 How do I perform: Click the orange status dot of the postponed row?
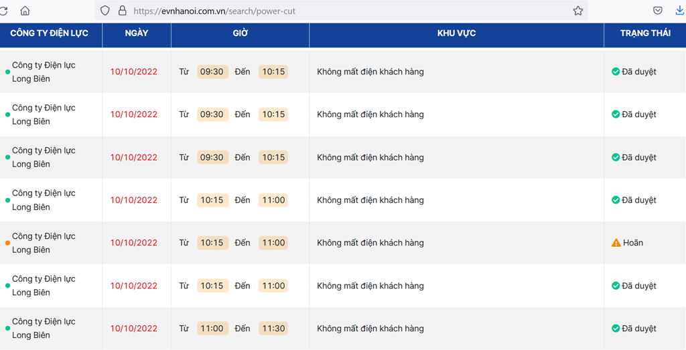(x=7, y=243)
